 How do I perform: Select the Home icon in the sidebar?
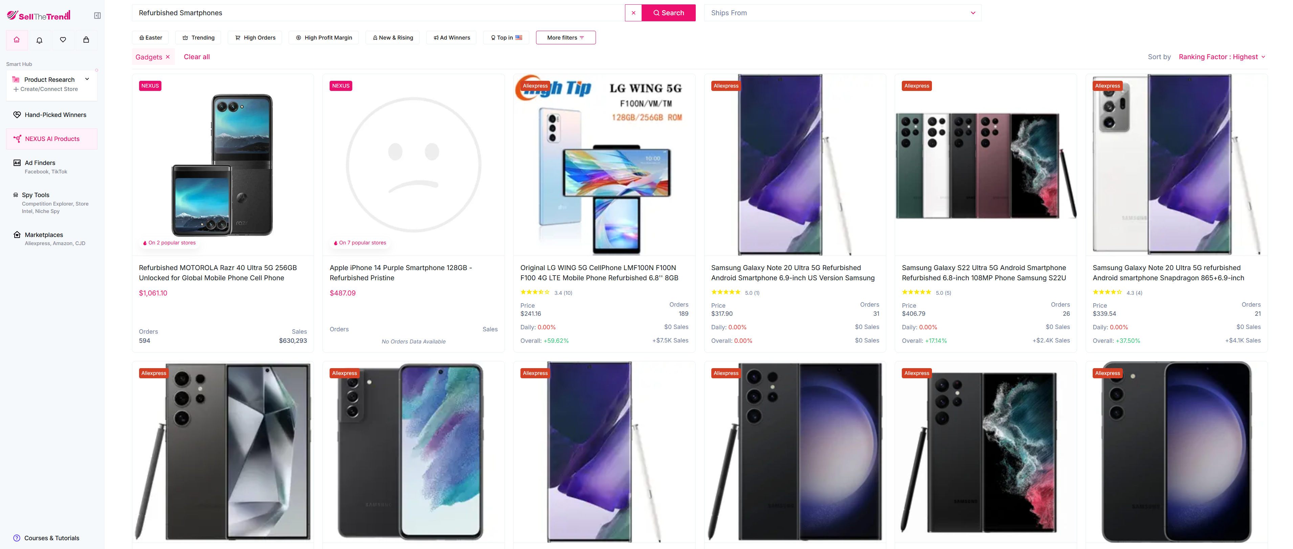point(17,40)
